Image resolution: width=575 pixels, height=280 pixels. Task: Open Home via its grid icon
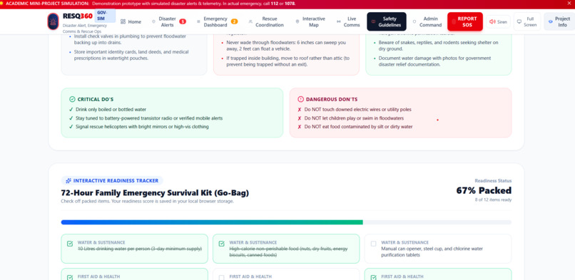click(123, 22)
